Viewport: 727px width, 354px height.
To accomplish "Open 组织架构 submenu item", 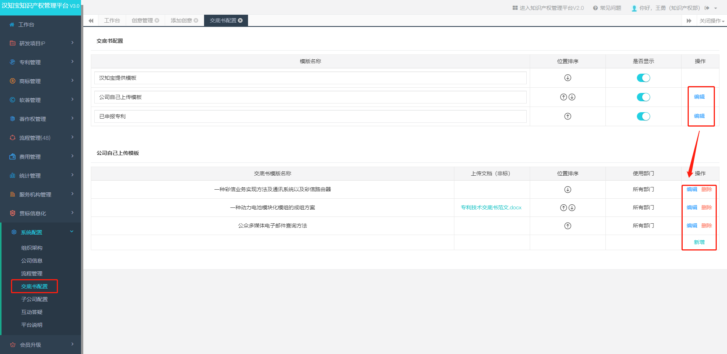I will coord(32,248).
